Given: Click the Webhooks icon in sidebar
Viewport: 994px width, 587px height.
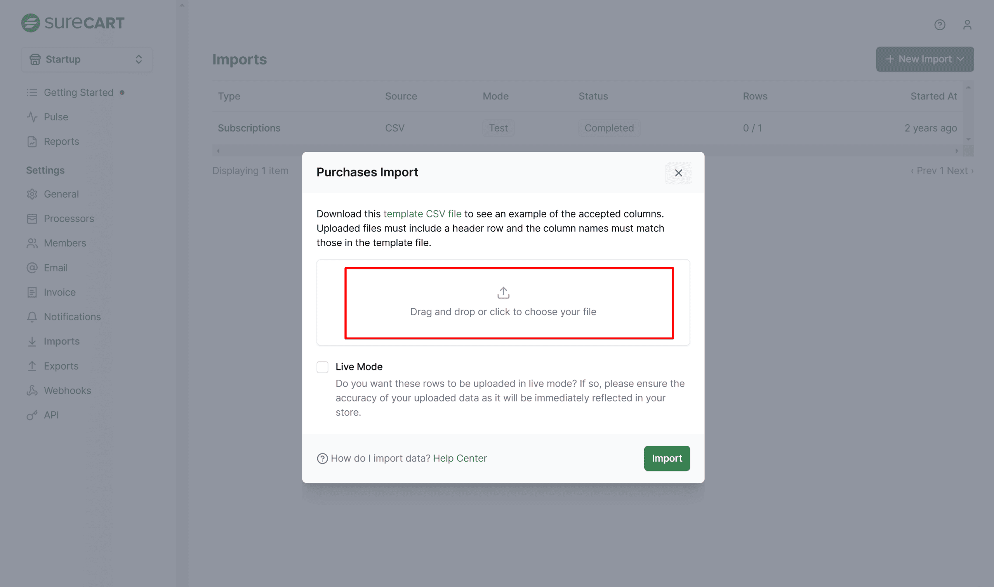Looking at the screenshot, I should tap(32, 391).
